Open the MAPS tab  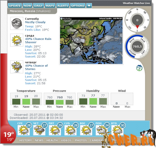pos(50,6)
